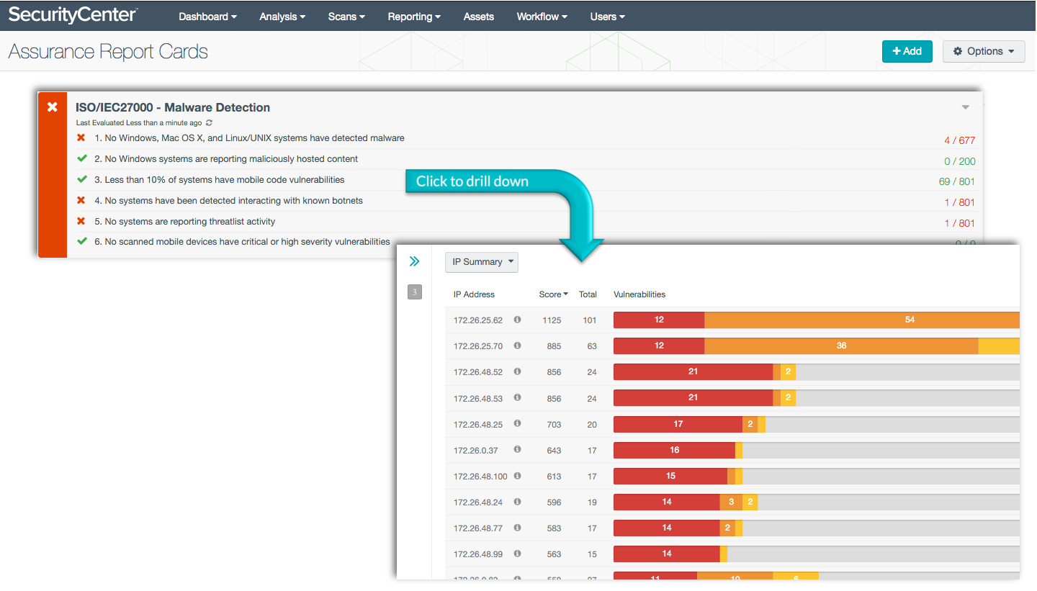Image resolution: width=1037 pixels, height=591 pixels.
Task: Click info icon beside 172.26.48.25
Action: tap(517, 424)
